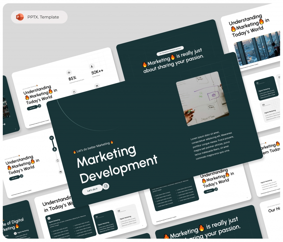Click the download arrow icon above 50K++
The height and width of the screenshot is (242, 283).
click(92, 66)
